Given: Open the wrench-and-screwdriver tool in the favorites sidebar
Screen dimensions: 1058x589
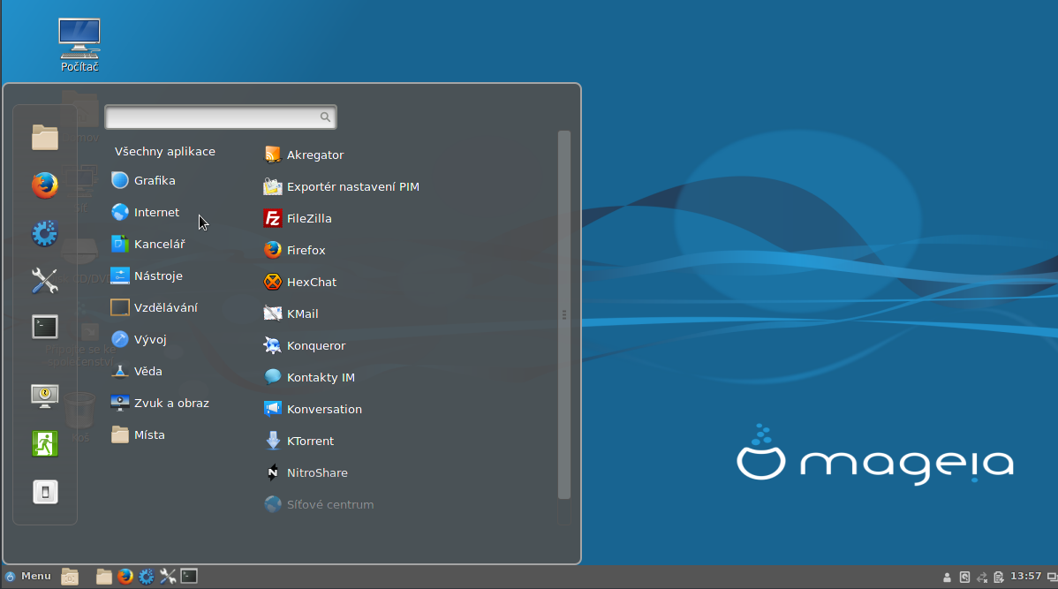Looking at the screenshot, I should tap(45, 281).
